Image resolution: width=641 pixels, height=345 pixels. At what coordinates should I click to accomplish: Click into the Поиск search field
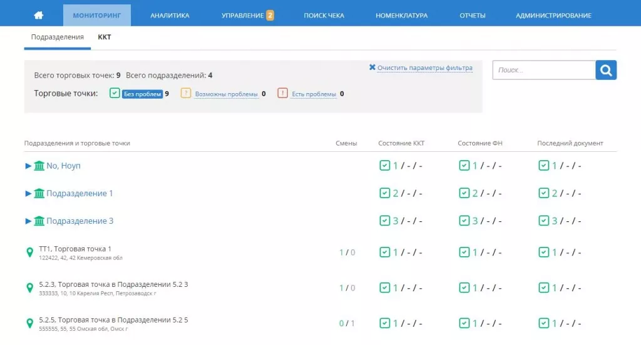point(543,71)
